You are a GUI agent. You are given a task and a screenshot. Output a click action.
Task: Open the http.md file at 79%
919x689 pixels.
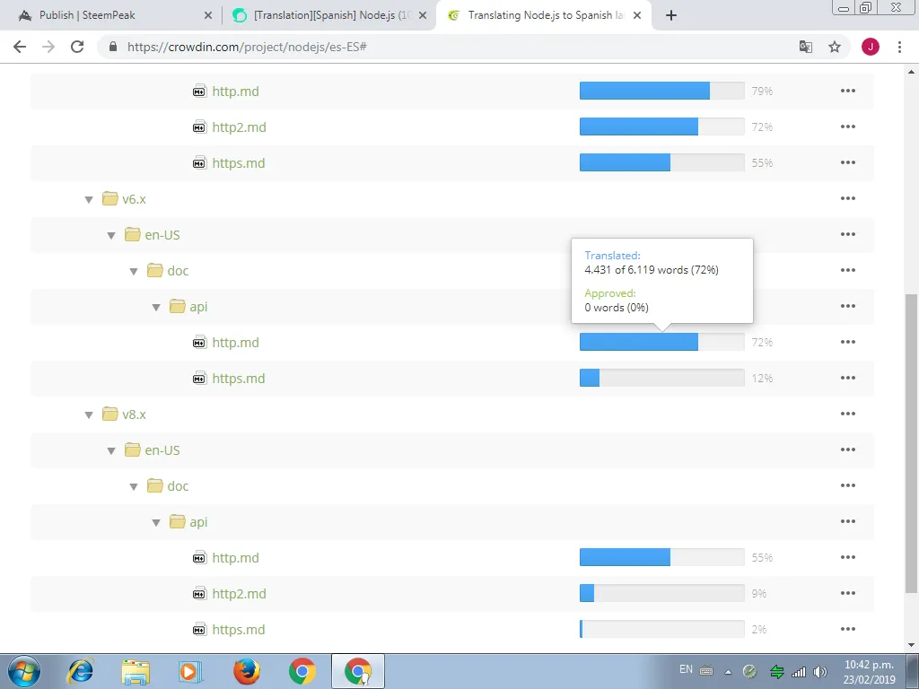[x=235, y=91]
